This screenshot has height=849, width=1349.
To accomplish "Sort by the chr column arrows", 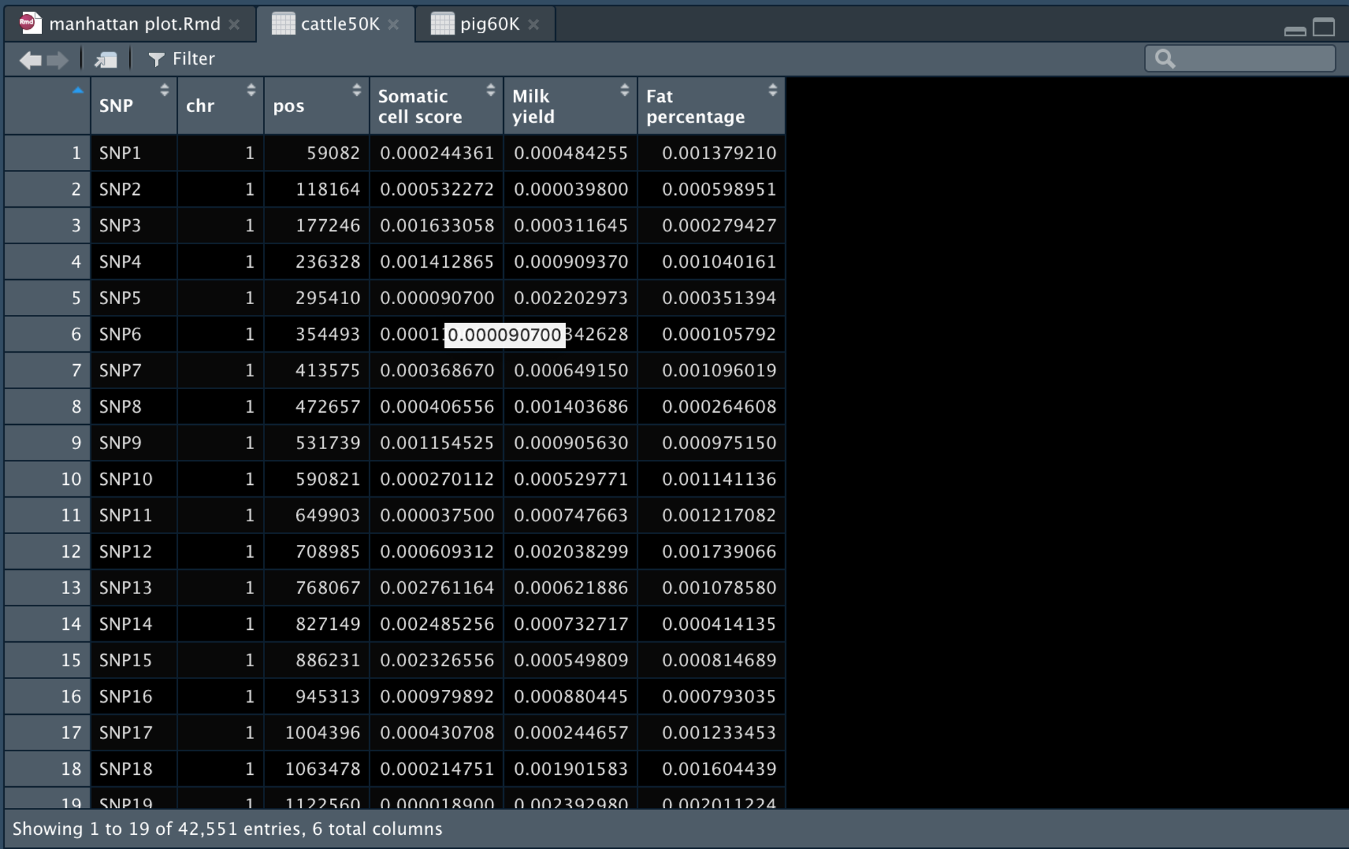I will click(251, 90).
